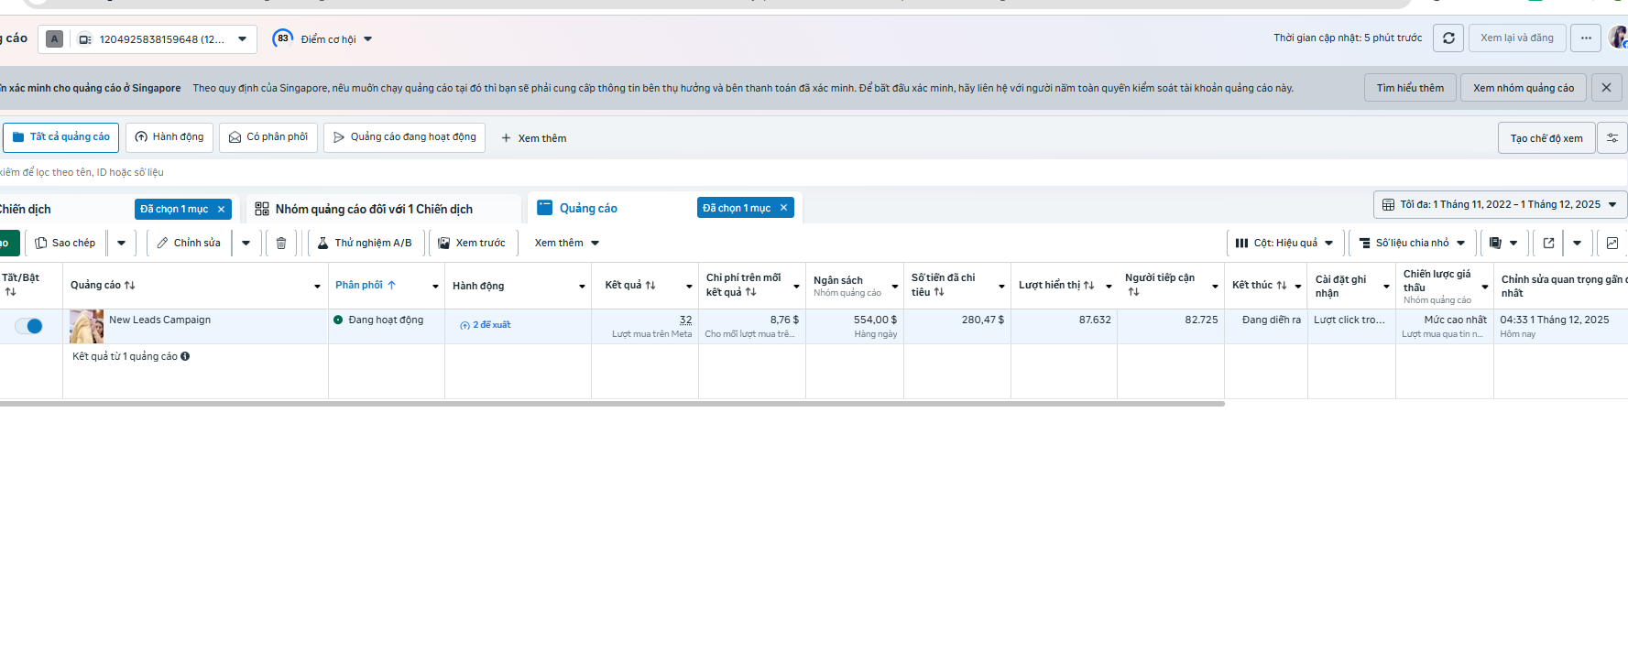This screenshot has height=651, width=1628.
Task: Expand the Chỉnh sửa dropdown arrow
Action: [x=246, y=243]
